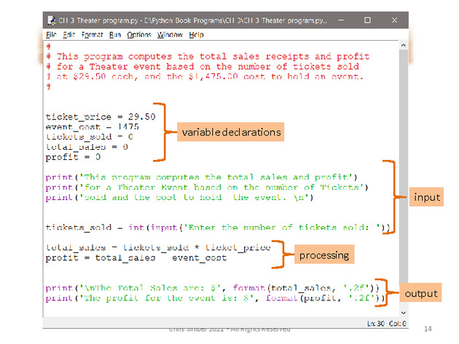The height and width of the screenshot is (344, 459).
Task: Open the Edit menu
Action: (69, 35)
